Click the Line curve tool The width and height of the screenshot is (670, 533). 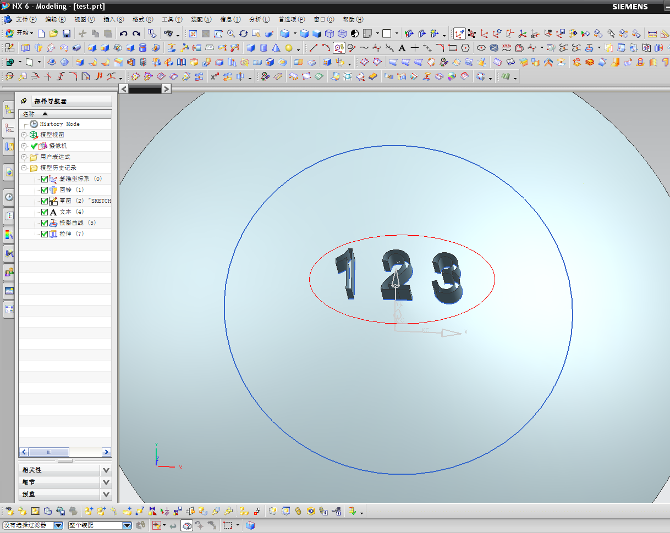314,48
